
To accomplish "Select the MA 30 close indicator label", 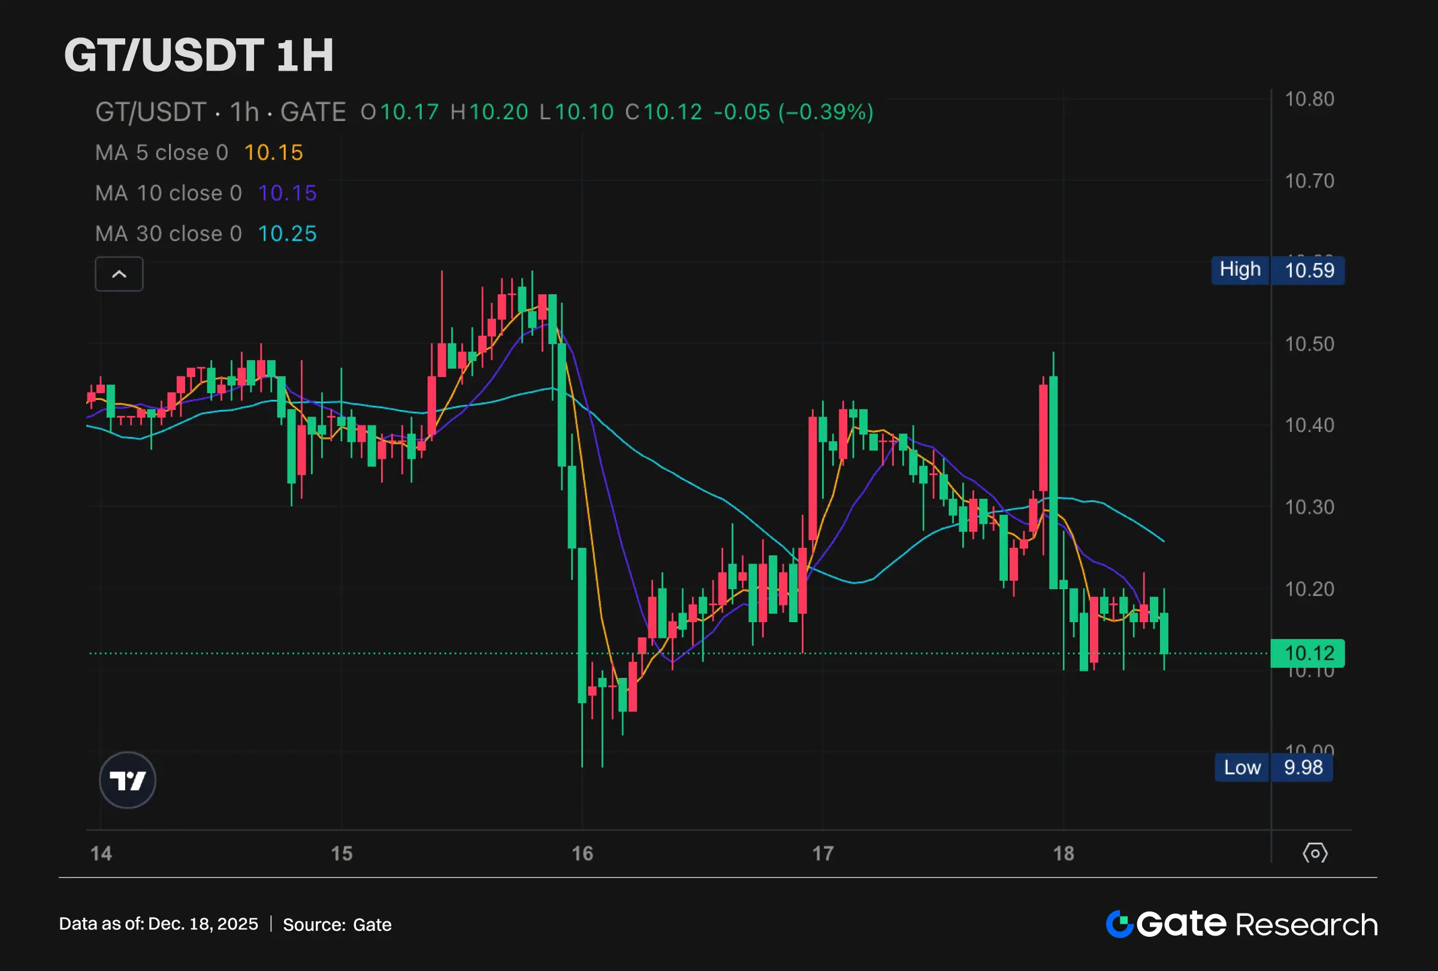I will pos(168,234).
